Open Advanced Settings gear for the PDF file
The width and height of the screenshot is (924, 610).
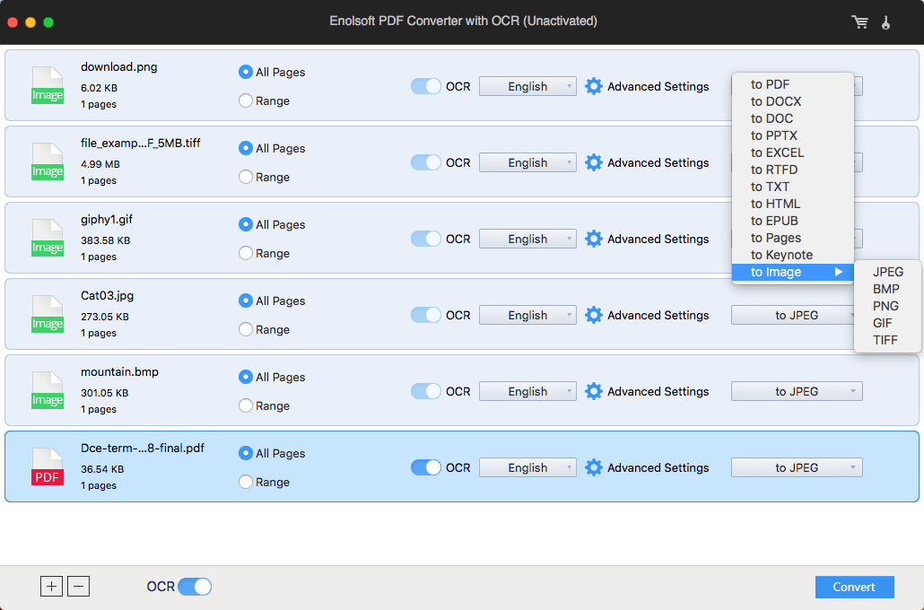point(593,467)
